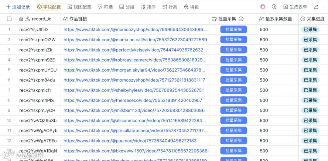Click 批量采集 button in row recv2Yskpm4PIS

pos(234,100)
